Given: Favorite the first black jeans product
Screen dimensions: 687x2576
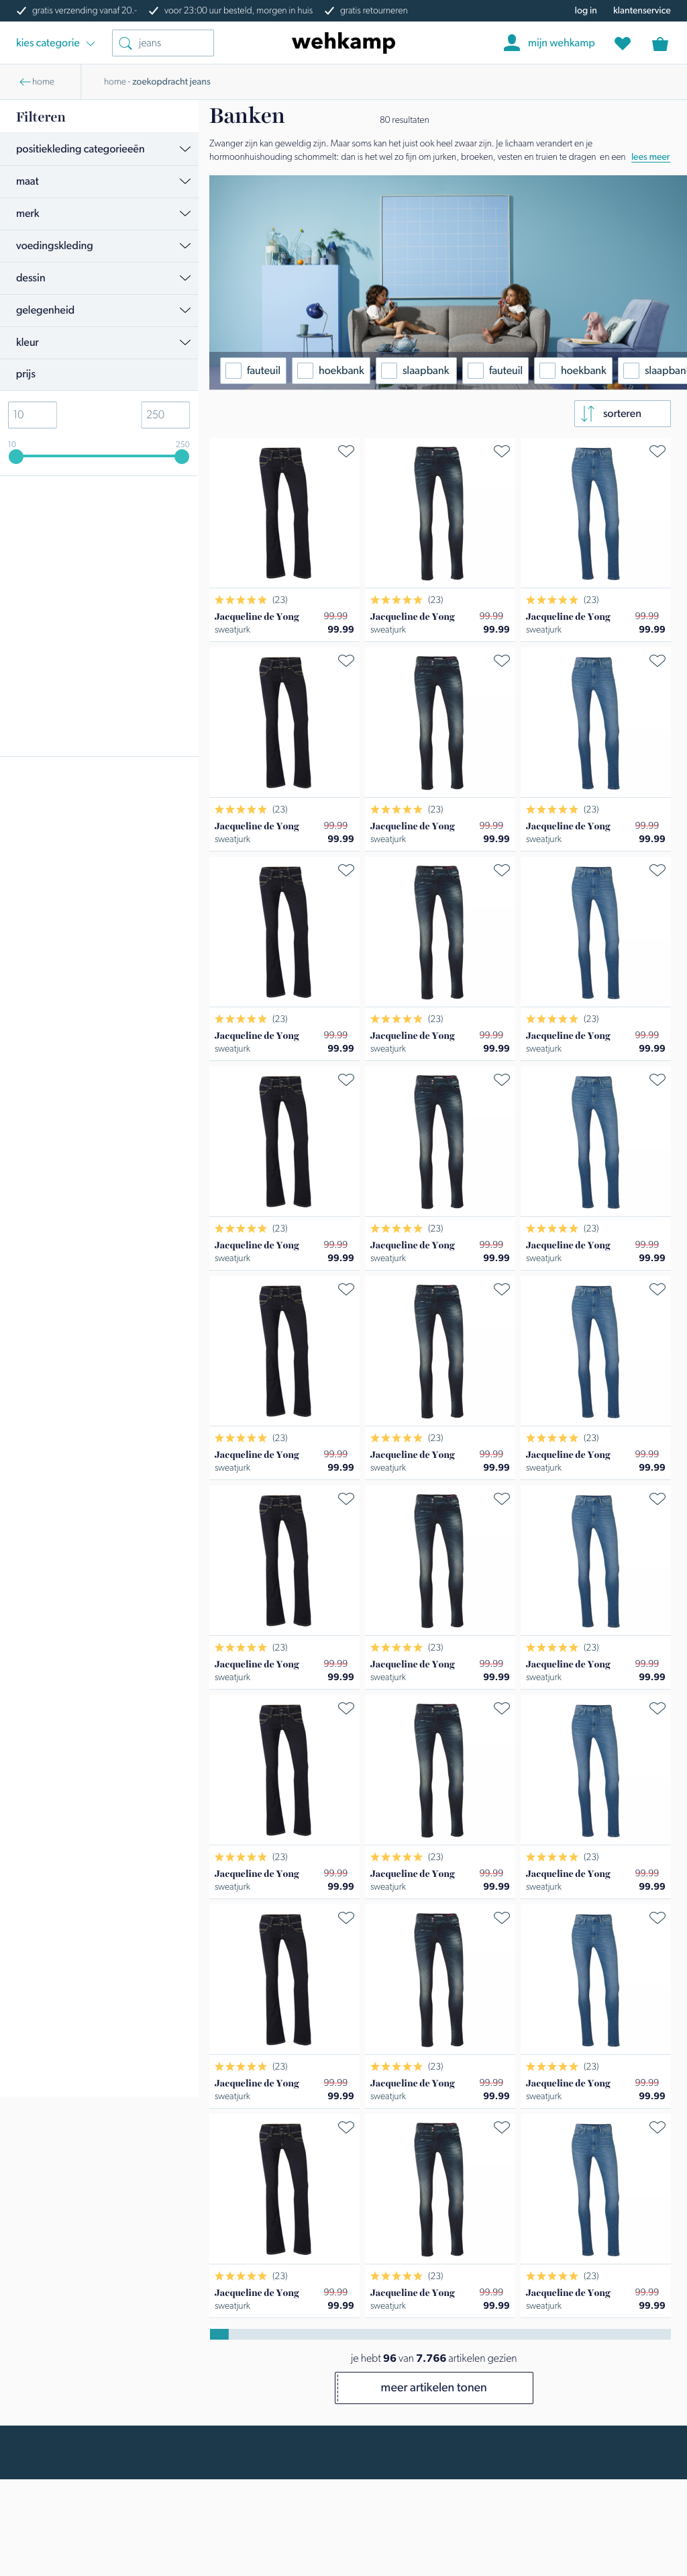Looking at the screenshot, I should pos(346,451).
